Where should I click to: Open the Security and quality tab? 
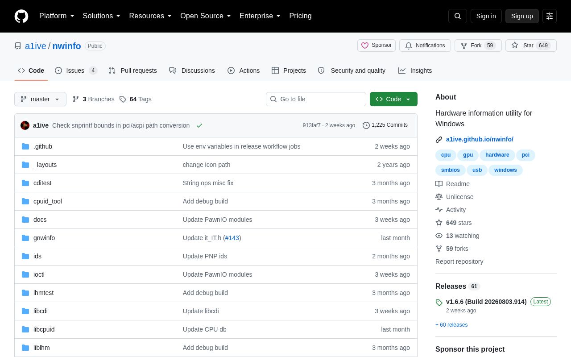(x=352, y=71)
